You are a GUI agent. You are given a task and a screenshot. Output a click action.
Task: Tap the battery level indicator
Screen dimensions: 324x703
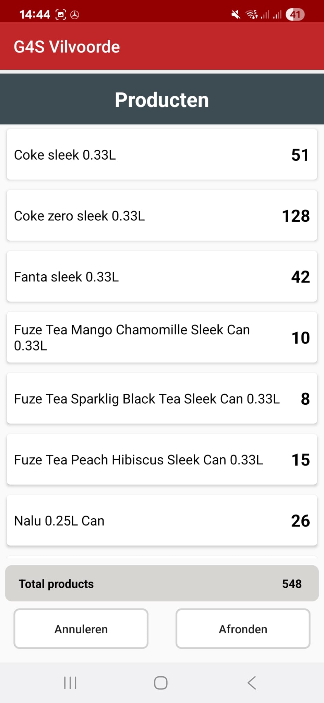point(295,14)
